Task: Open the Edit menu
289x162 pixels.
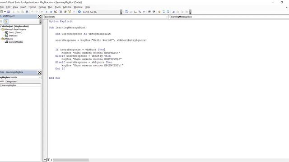Action: pos(8,7)
